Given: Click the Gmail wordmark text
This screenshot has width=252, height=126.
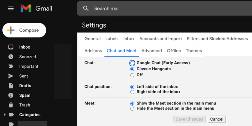Looking at the screenshot, I should coord(44,8).
